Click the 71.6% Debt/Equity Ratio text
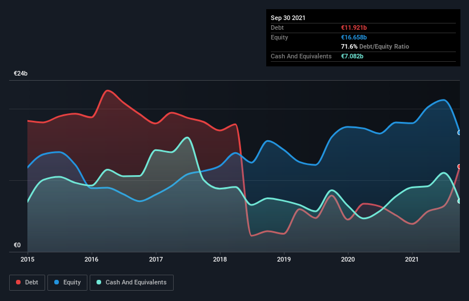469x301 pixels. click(x=375, y=47)
